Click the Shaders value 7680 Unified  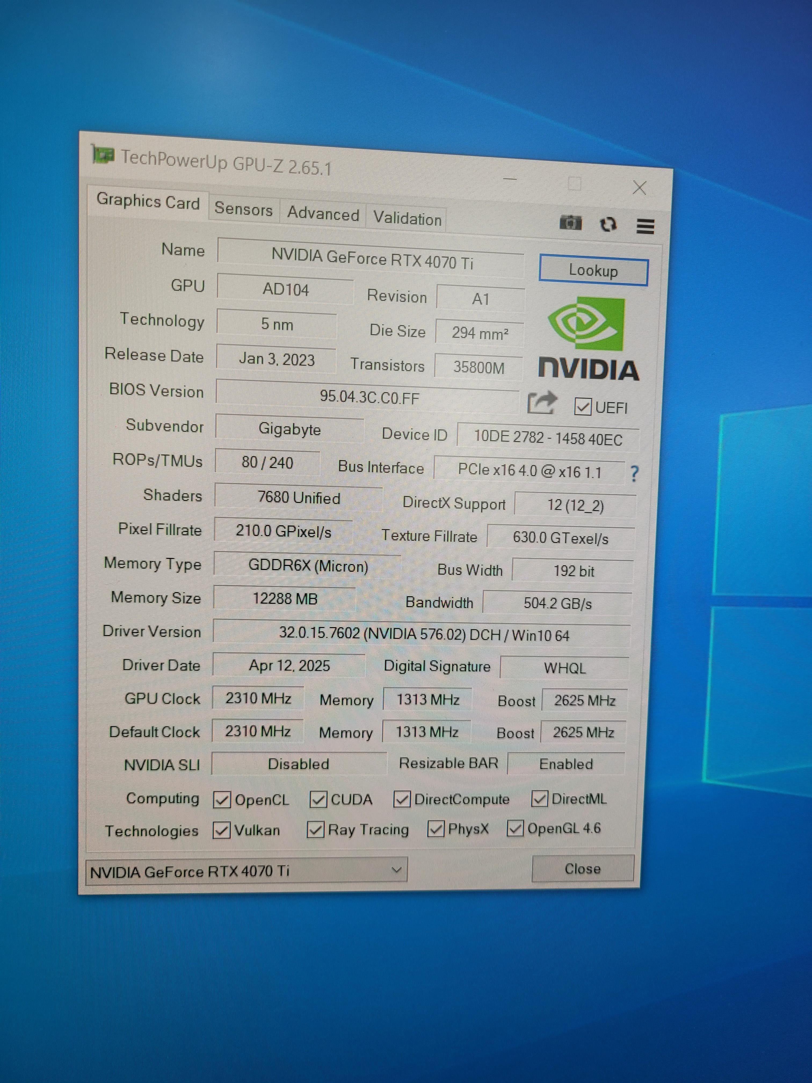tap(299, 498)
